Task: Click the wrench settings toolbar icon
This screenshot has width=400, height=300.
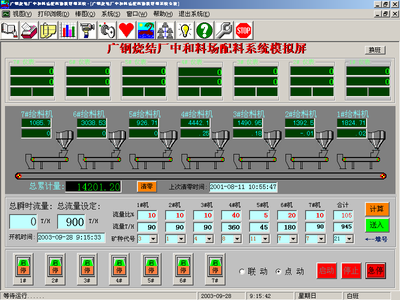Action: click(x=225, y=30)
